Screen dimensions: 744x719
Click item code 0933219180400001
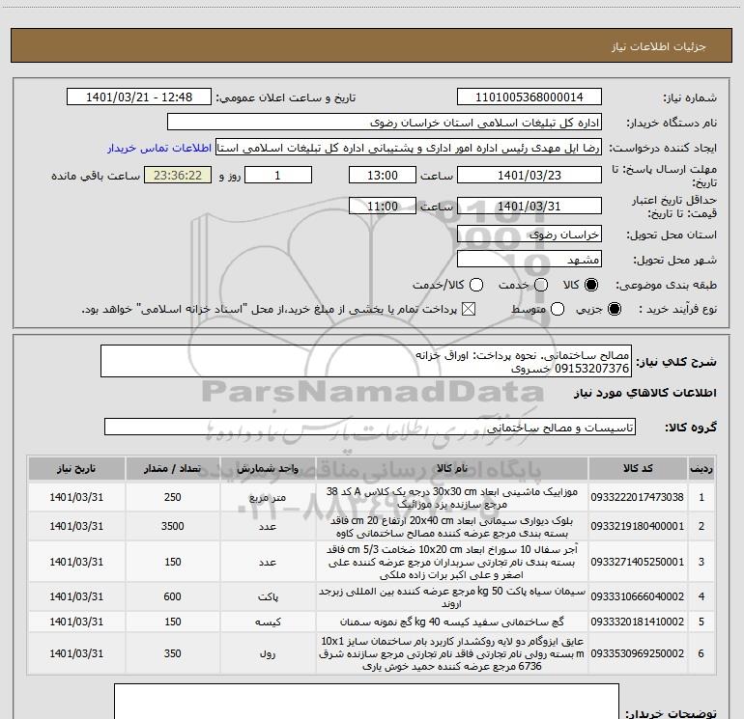tap(638, 526)
